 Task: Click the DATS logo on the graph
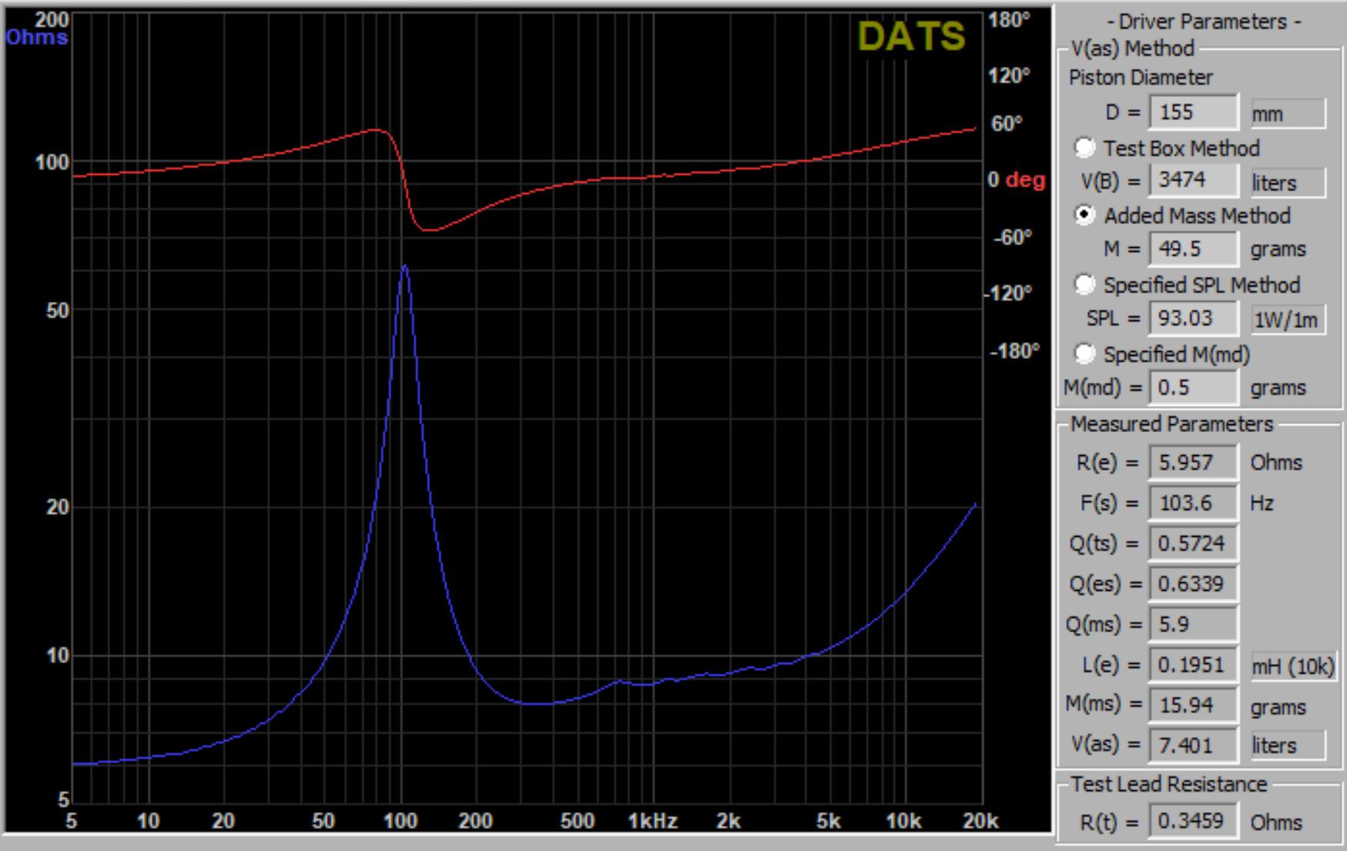[911, 36]
